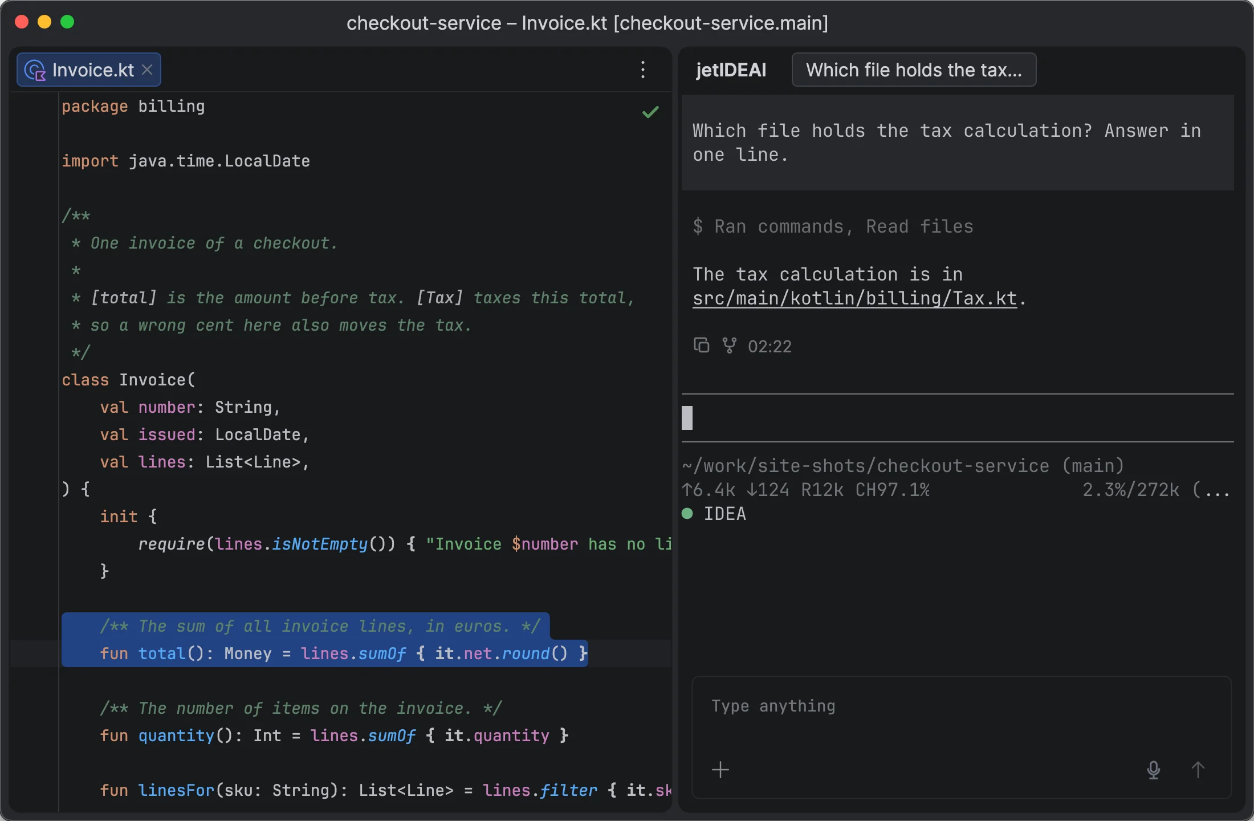This screenshot has height=821, width=1254.
Task: Click the macOS green zoom window button
Action: (x=67, y=22)
